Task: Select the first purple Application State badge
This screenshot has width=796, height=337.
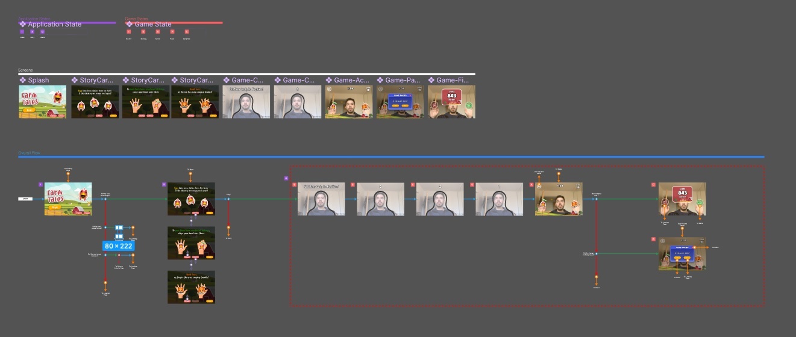Action: coord(22,31)
